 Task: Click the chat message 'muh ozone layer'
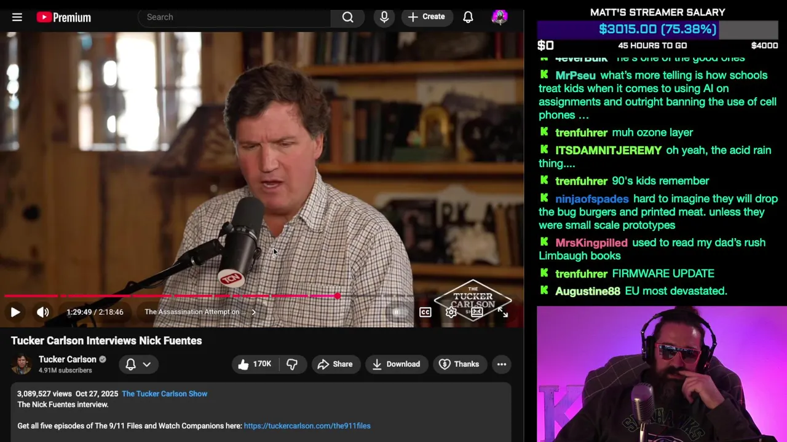pyautogui.click(x=653, y=133)
